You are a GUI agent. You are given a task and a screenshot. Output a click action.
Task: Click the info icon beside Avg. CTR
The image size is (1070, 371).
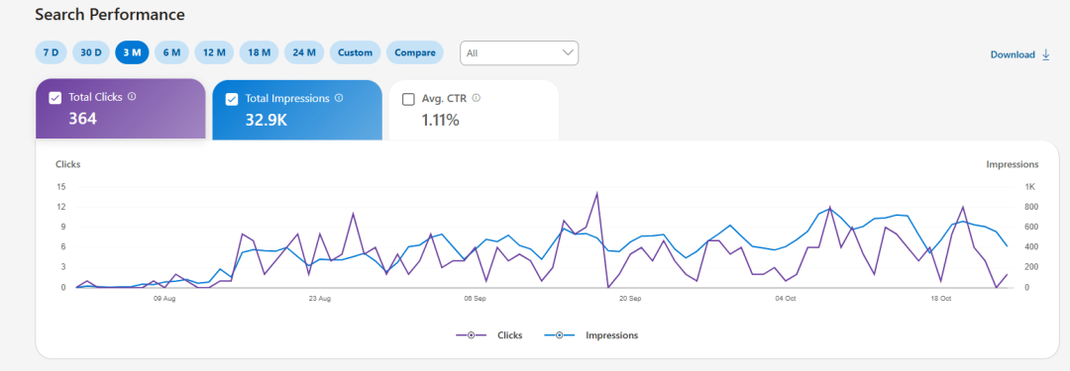tap(477, 98)
